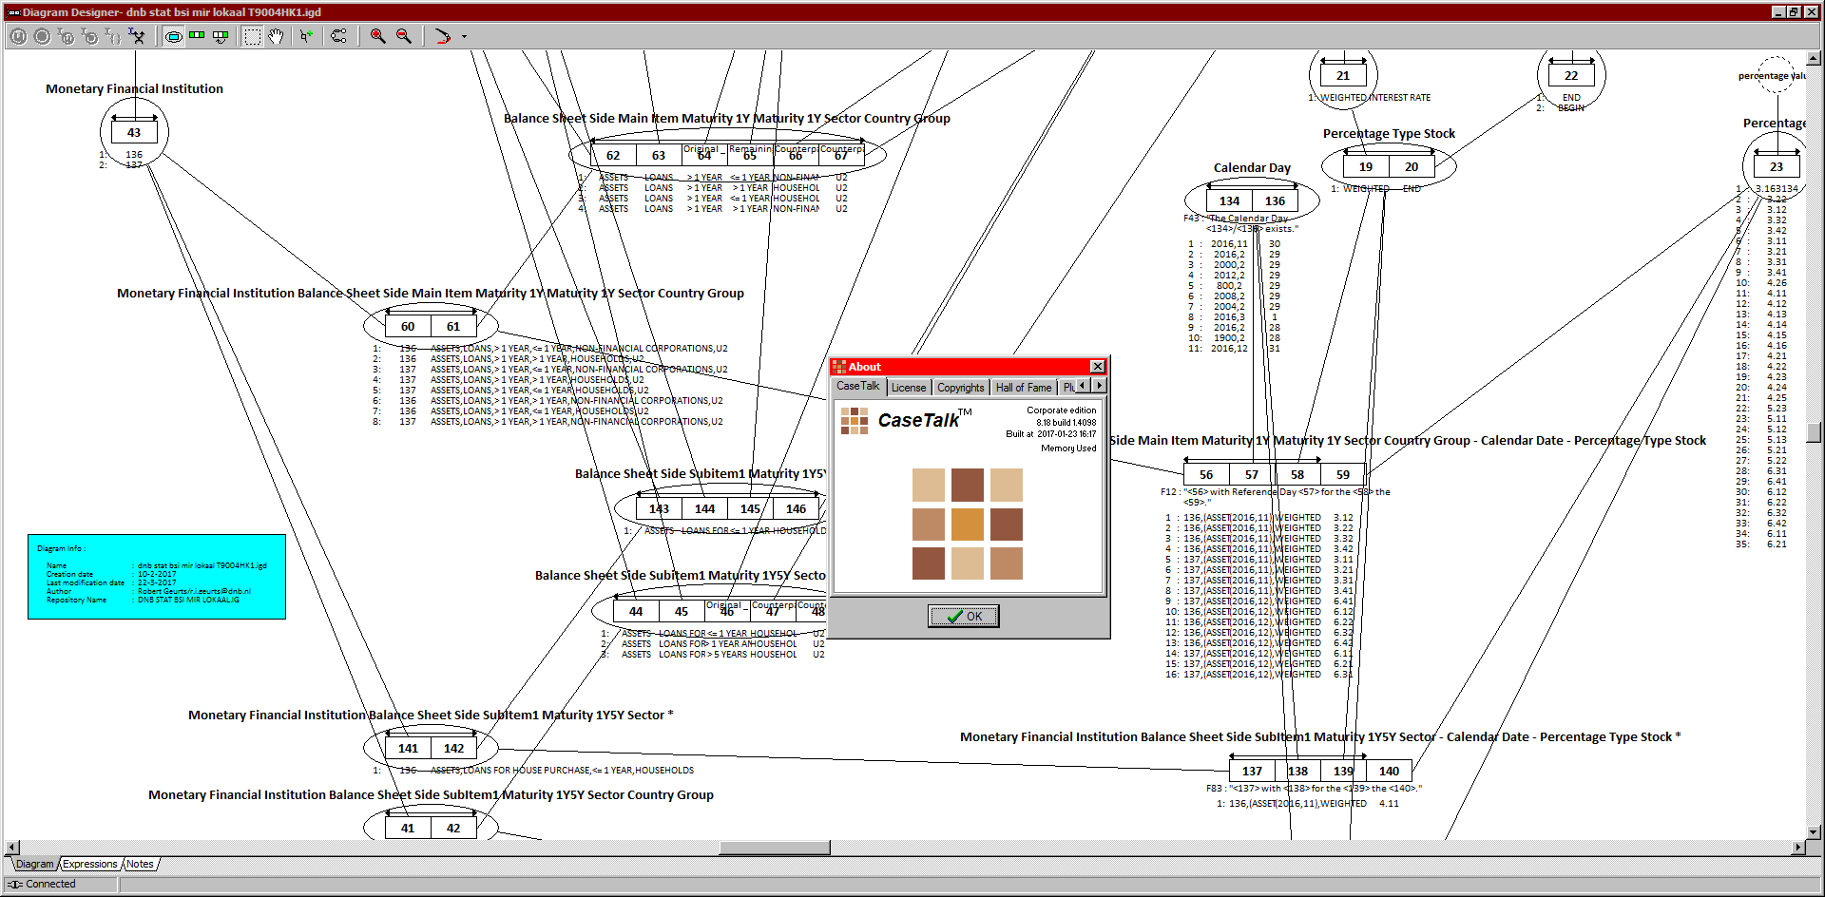Click the three green boxes toolbar icon
This screenshot has height=897, width=1825.
(x=197, y=36)
